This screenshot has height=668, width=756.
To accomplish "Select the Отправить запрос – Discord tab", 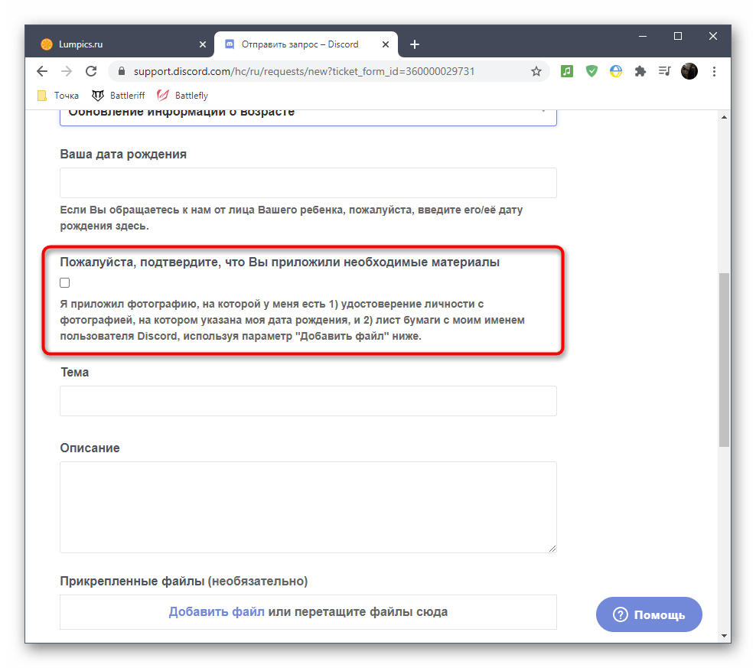I will [305, 44].
